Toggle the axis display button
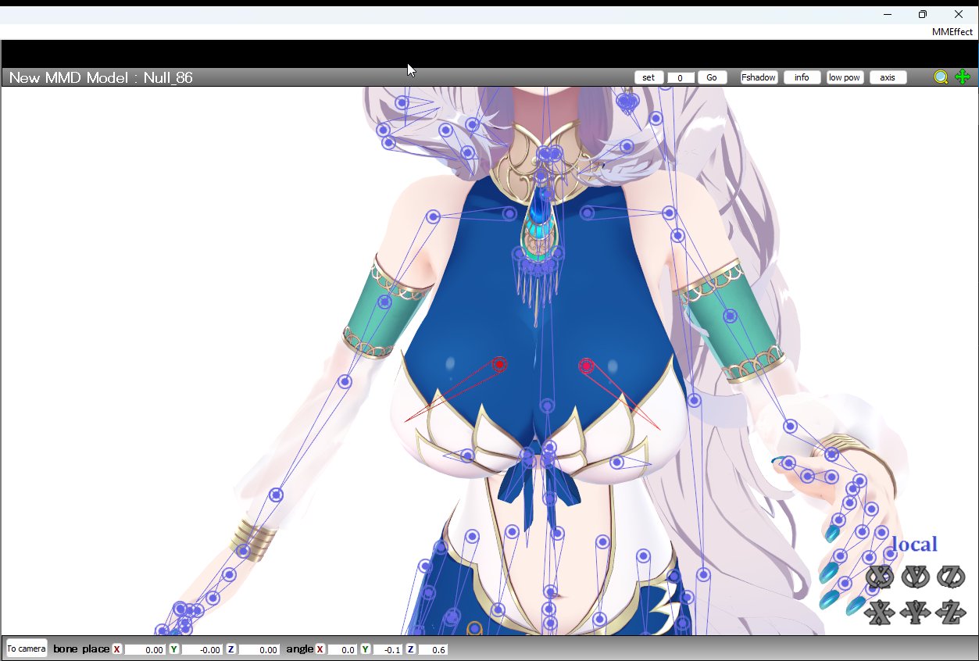The image size is (979, 661). [888, 77]
